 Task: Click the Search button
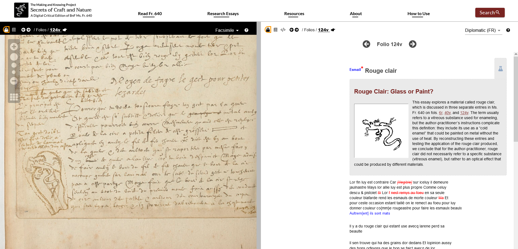tap(490, 13)
